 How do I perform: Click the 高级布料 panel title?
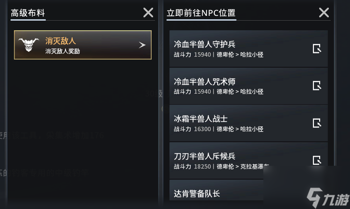[28, 13]
